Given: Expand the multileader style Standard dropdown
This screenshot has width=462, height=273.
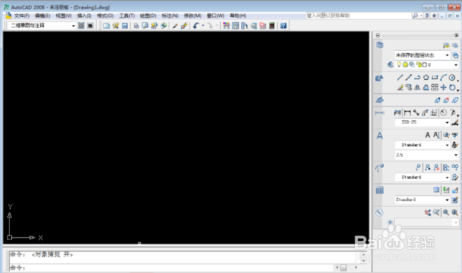Looking at the screenshot, I should pyautogui.click(x=447, y=177).
